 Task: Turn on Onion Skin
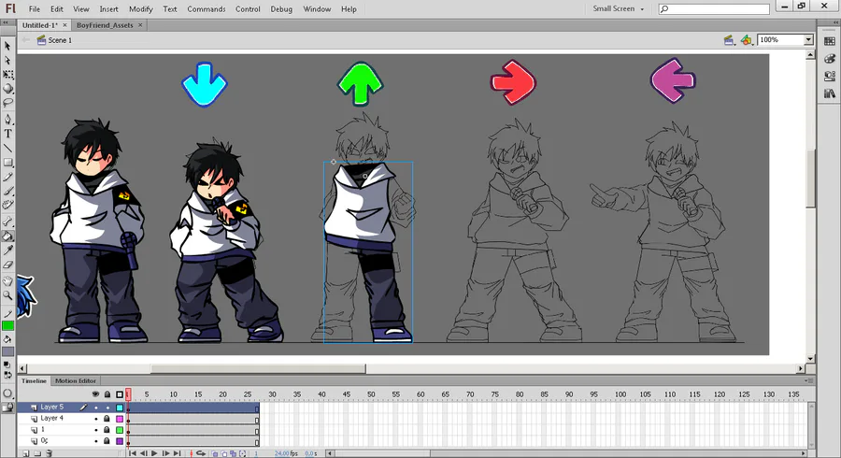215,453
